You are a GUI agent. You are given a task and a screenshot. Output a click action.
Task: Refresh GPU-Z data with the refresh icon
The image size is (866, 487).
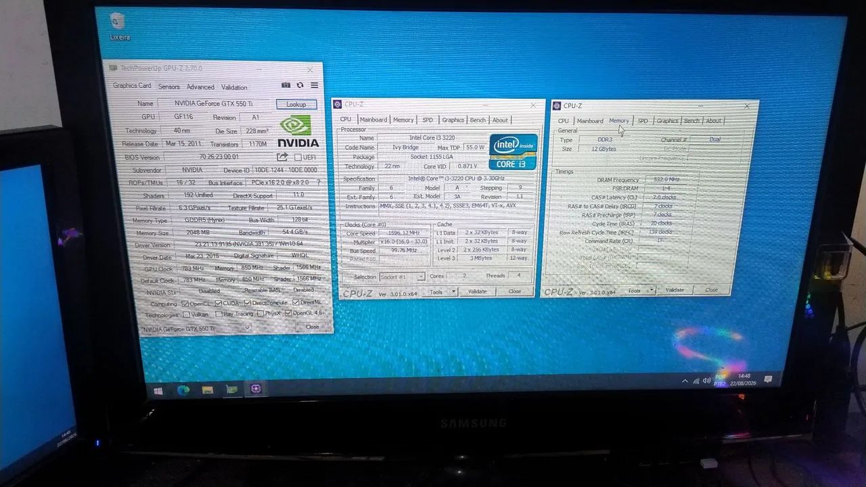300,85
